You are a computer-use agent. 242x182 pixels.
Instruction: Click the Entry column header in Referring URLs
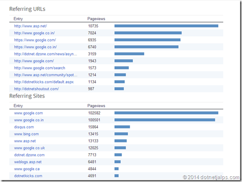(18, 19)
